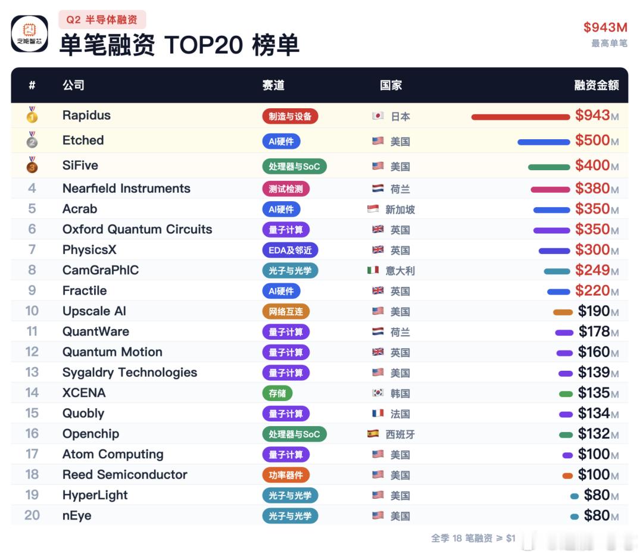Click the US flag in HyperLight row
Viewport: 643px width, 557px height.
click(x=377, y=495)
